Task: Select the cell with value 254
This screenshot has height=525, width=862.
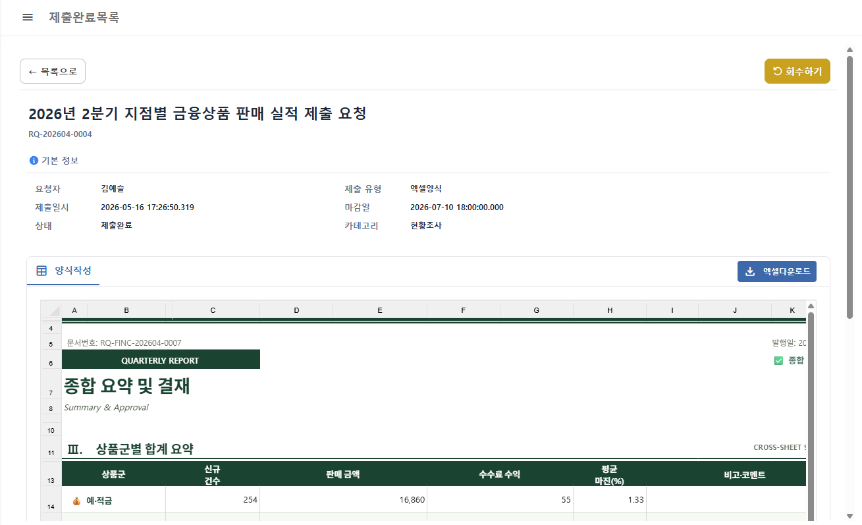Action: pos(213,501)
